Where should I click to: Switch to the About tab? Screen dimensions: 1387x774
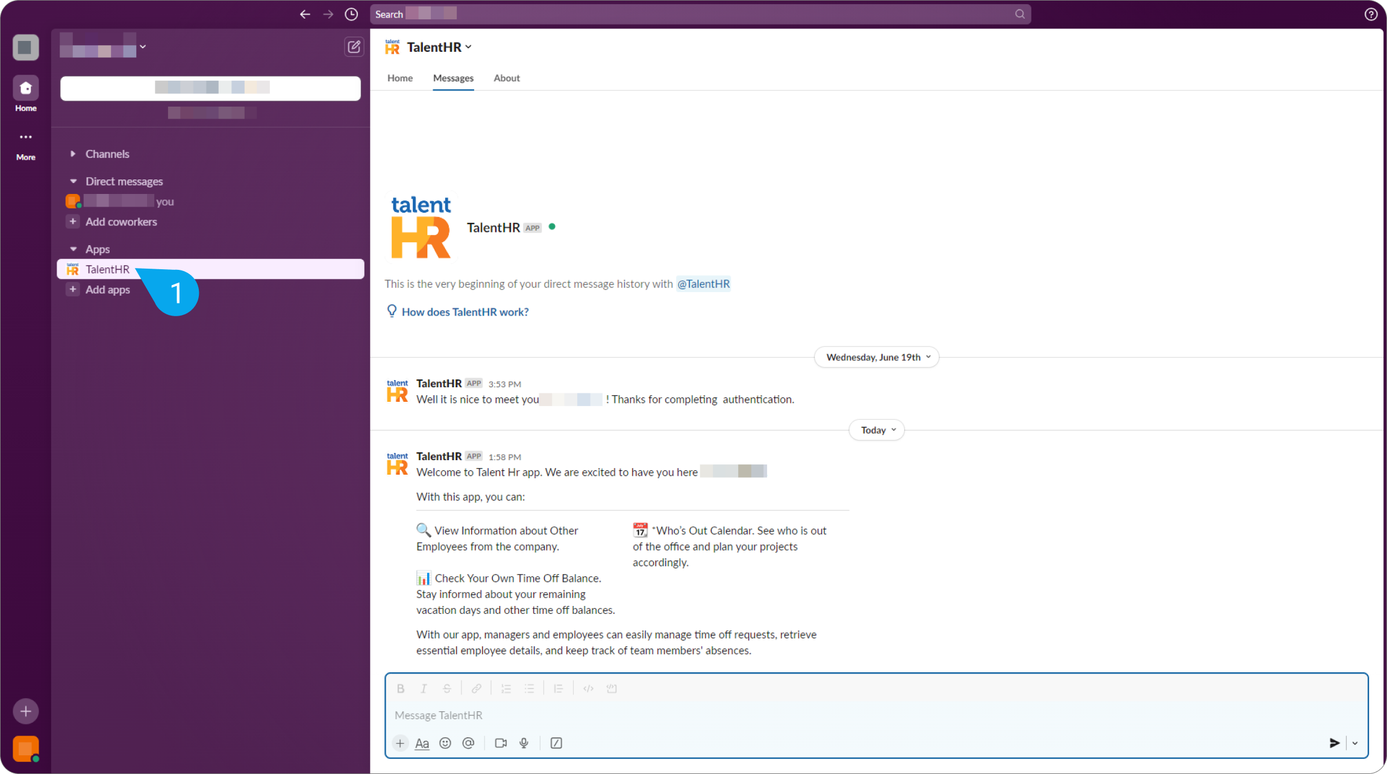click(507, 78)
